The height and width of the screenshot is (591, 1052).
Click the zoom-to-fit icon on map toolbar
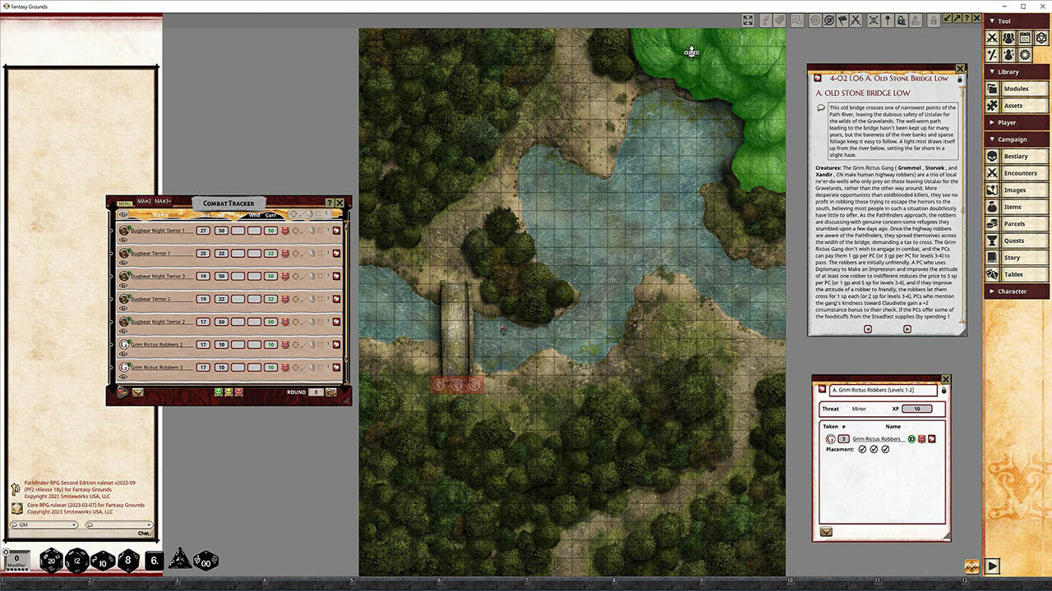[748, 21]
